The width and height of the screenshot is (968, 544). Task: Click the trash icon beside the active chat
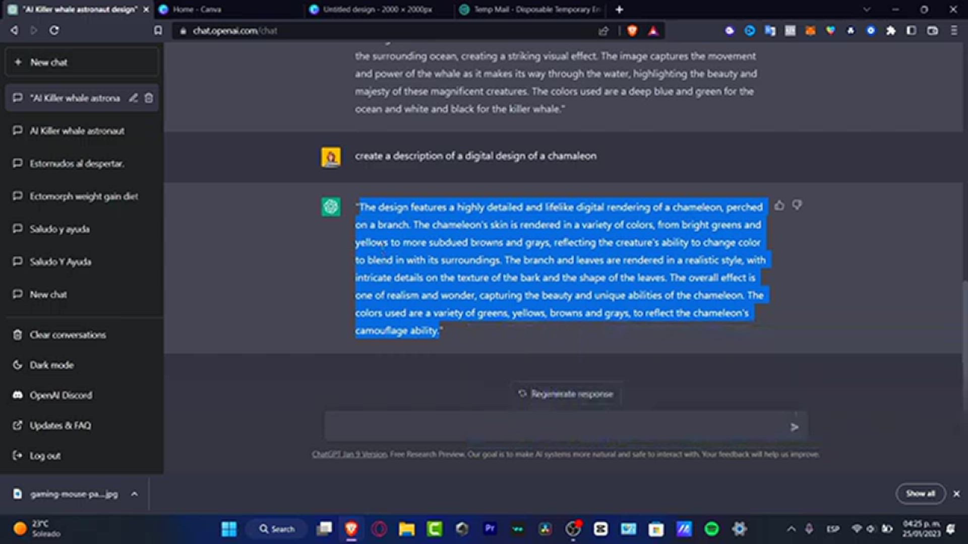pyautogui.click(x=148, y=98)
